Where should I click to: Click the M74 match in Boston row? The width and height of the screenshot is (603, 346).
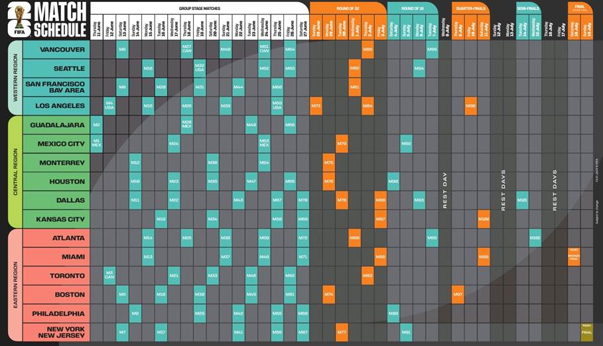tap(329, 294)
